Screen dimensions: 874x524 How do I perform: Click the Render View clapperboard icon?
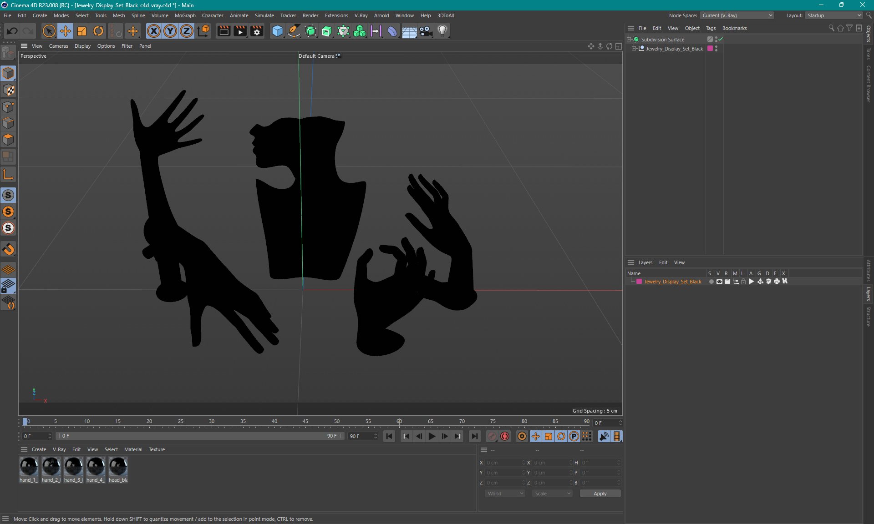click(x=224, y=31)
